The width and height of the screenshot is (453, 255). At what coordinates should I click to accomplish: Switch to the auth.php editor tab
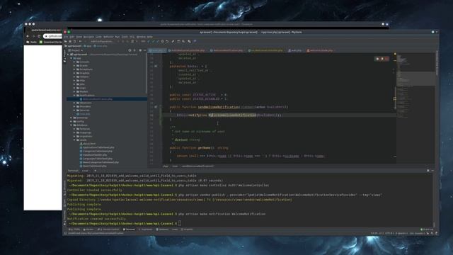(x=294, y=50)
